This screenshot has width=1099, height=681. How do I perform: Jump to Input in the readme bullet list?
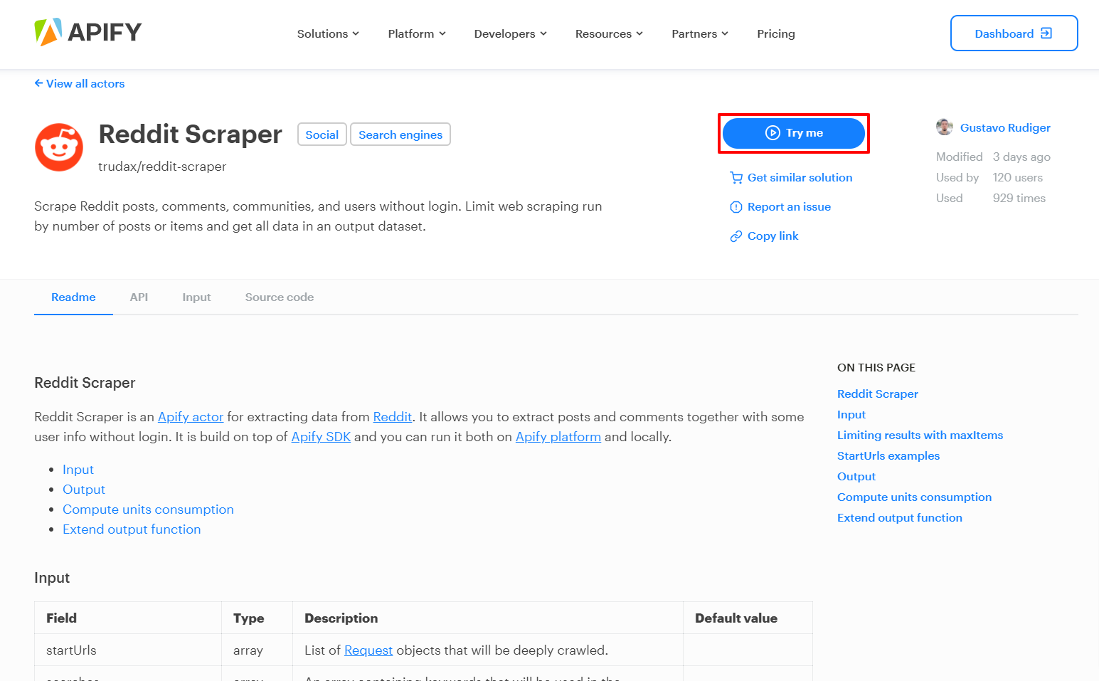click(78, 470)
